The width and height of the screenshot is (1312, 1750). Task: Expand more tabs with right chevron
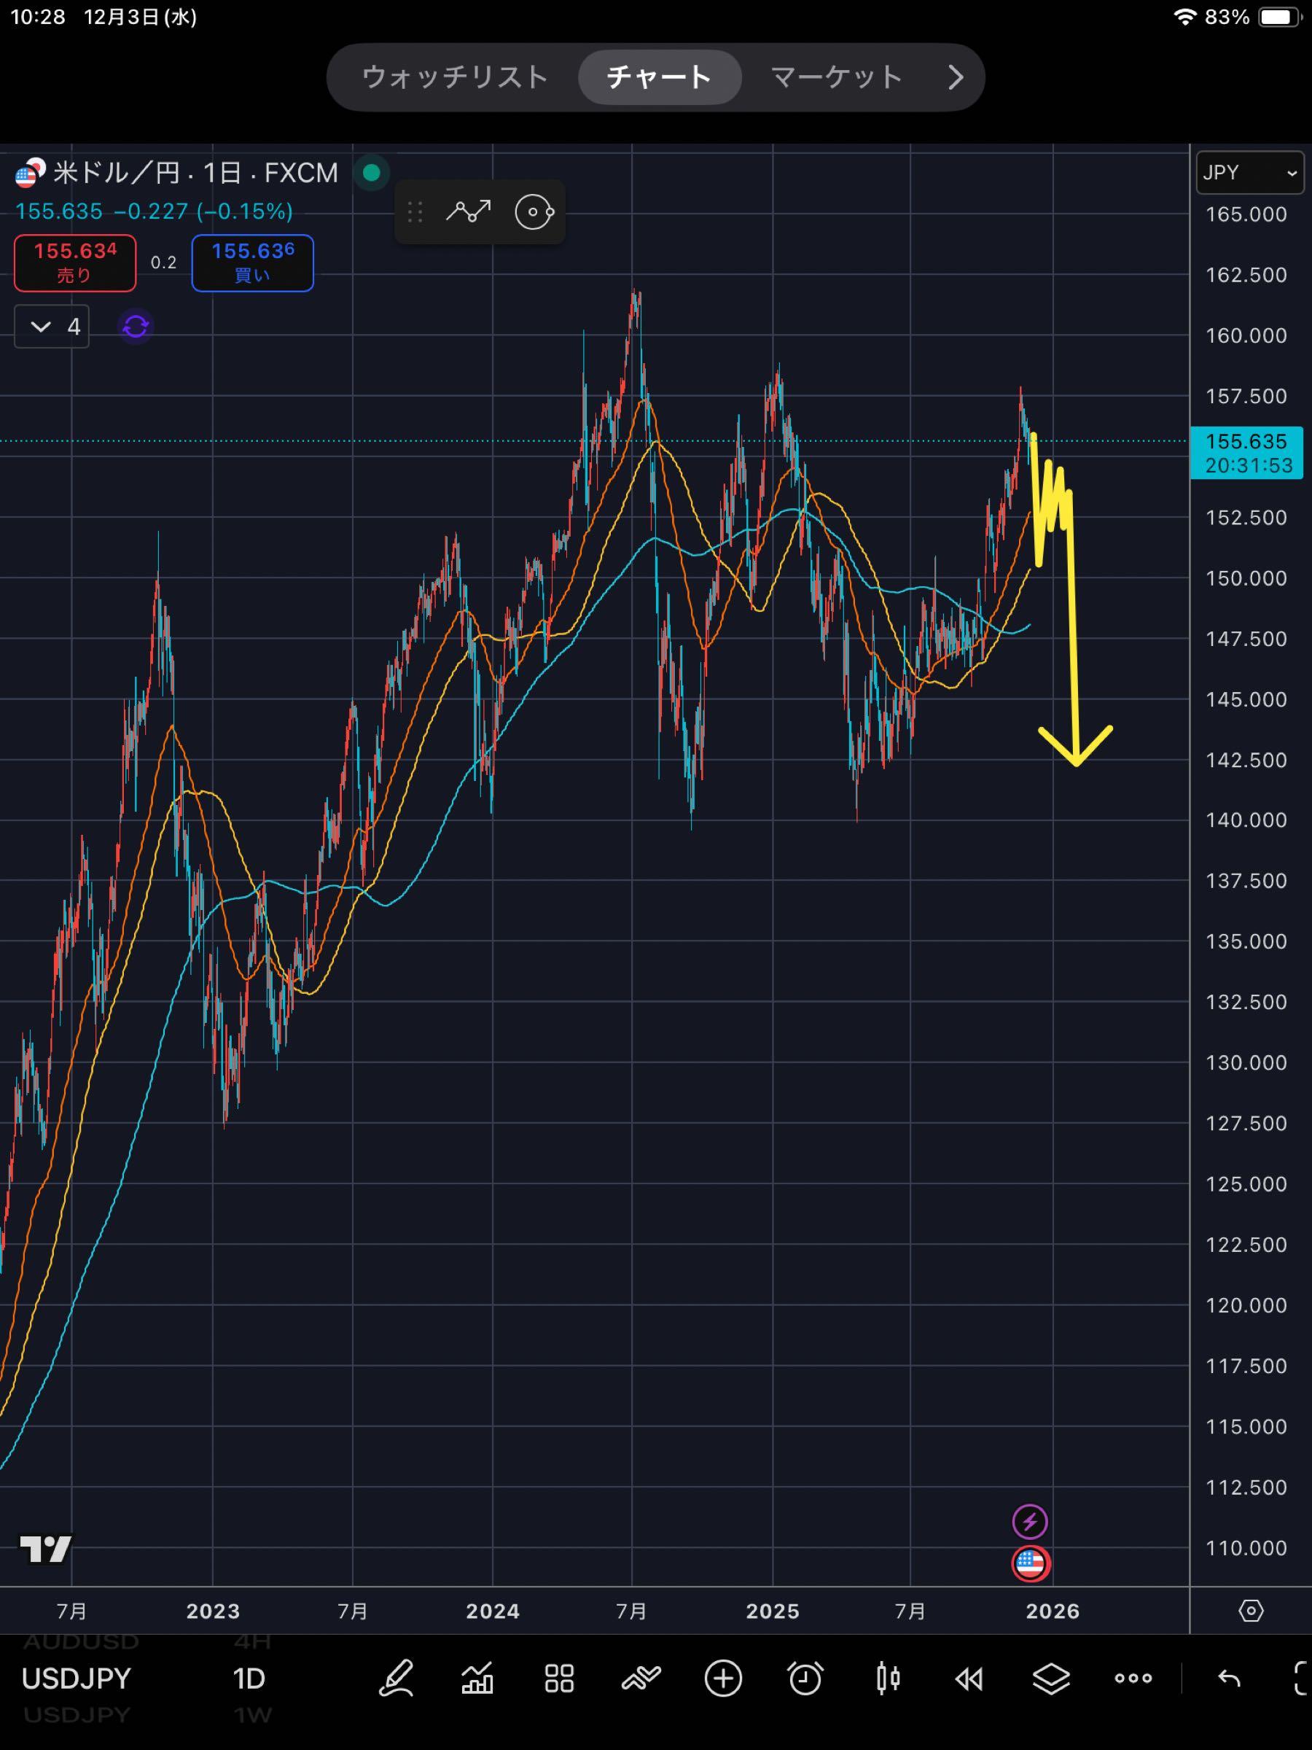pyautogui.click(x=956, y=77)
